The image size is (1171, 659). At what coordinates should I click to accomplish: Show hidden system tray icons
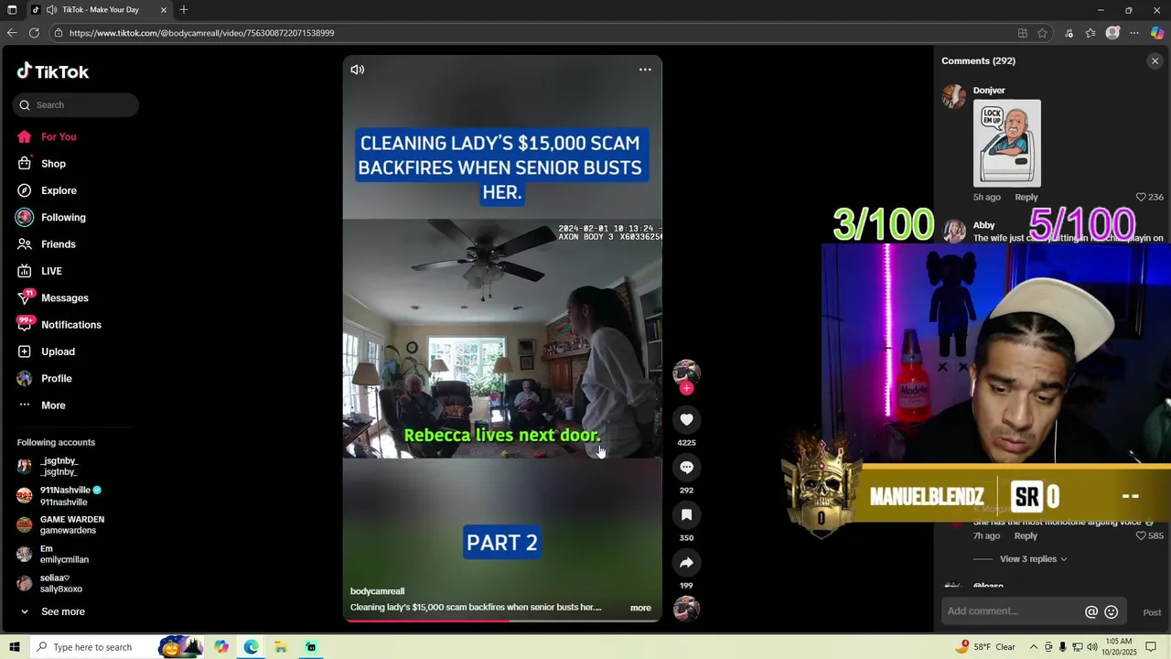(1033, 647)
